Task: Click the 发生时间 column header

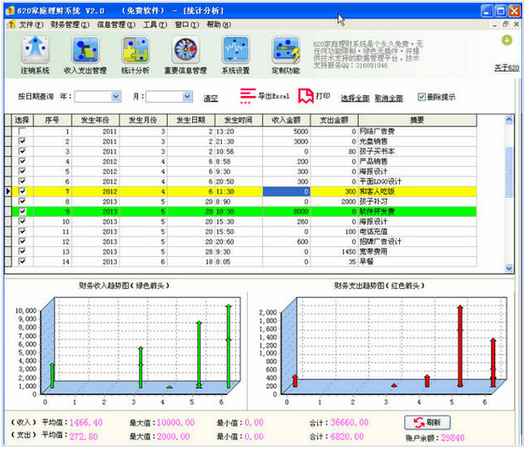Action: [x=238, y=120]
